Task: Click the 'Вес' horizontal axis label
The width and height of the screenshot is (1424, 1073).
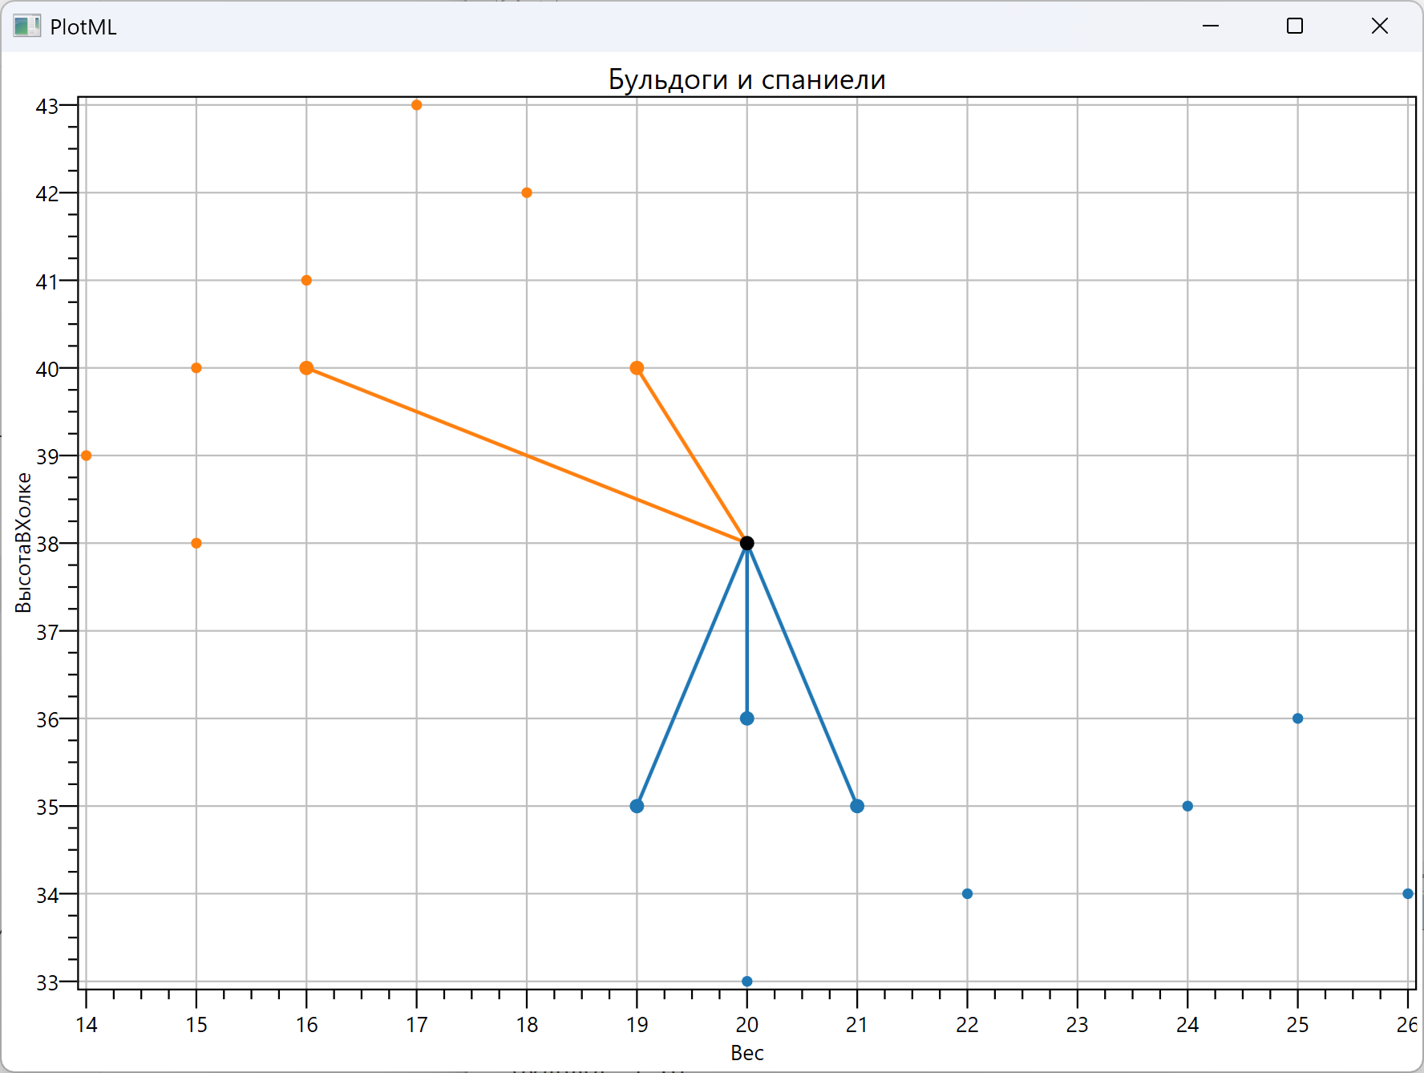Action: [x=746, y=1053]
